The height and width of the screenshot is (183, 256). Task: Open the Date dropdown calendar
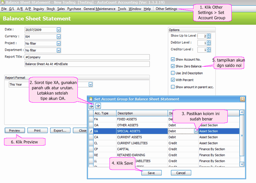[x=58, y=30]
